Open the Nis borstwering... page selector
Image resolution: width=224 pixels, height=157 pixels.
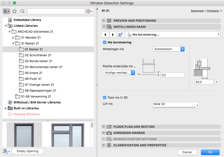(172, 35)
